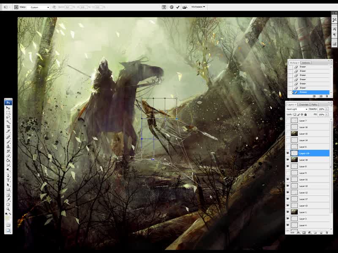Select Layer 16 in the Layers panel
This screenshot has height=253, width=338.
tap(310, 127)
